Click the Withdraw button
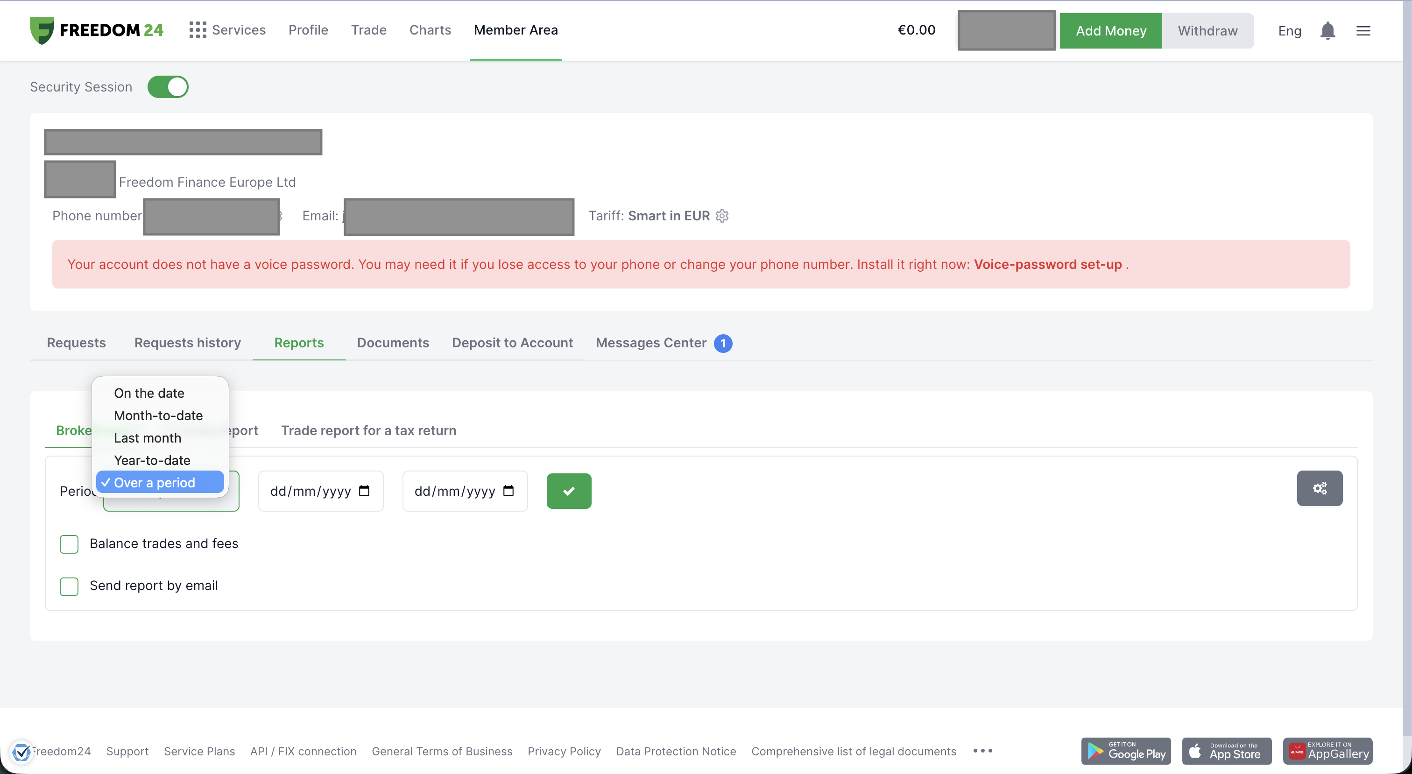This screenshot has width=1412, height=774. coord(1207,31)
